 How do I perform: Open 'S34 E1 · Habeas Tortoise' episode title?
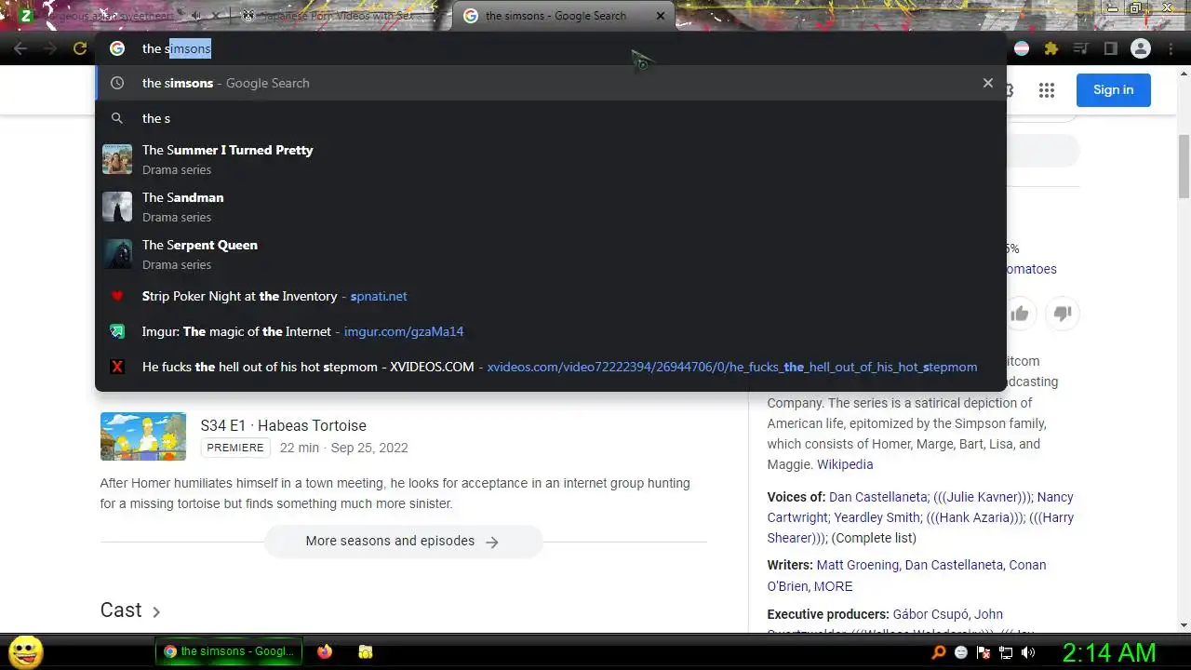[x=284, y=425]
